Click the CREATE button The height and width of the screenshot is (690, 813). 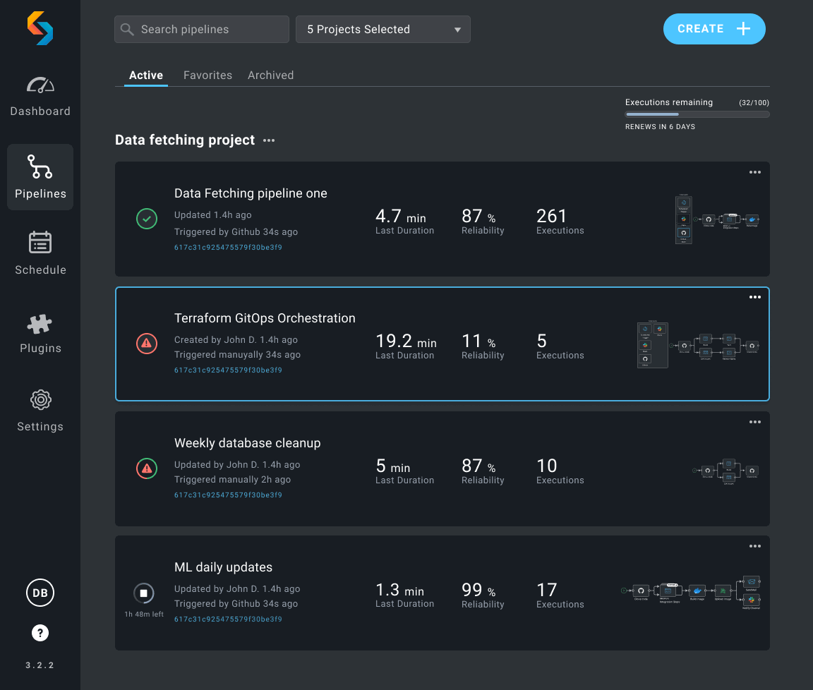point(714,29)
